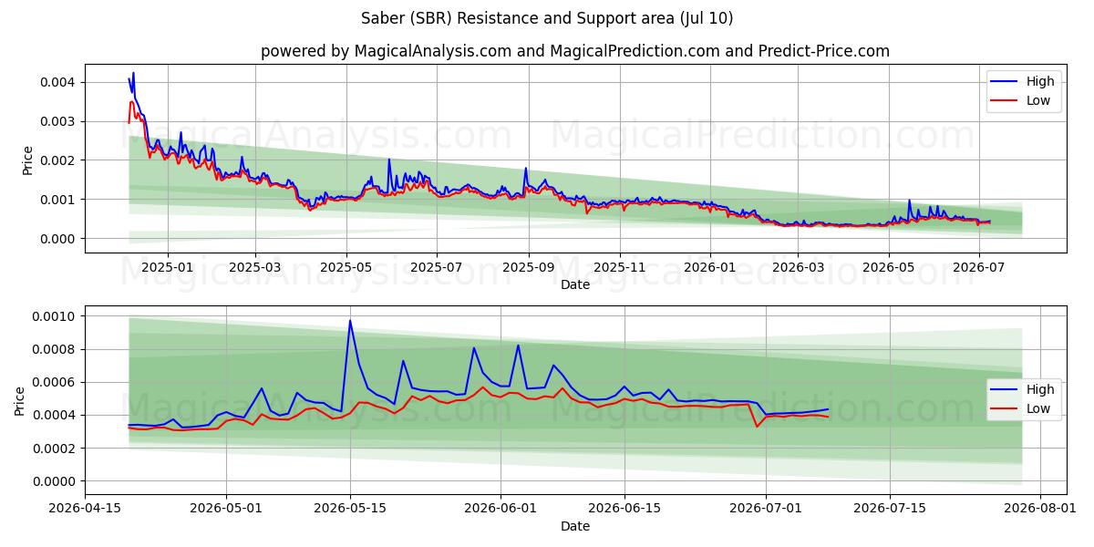The image size is (1094, 547).
Task: Click the '2026-04-15' tick label
Action: click(x=86, y=509)
